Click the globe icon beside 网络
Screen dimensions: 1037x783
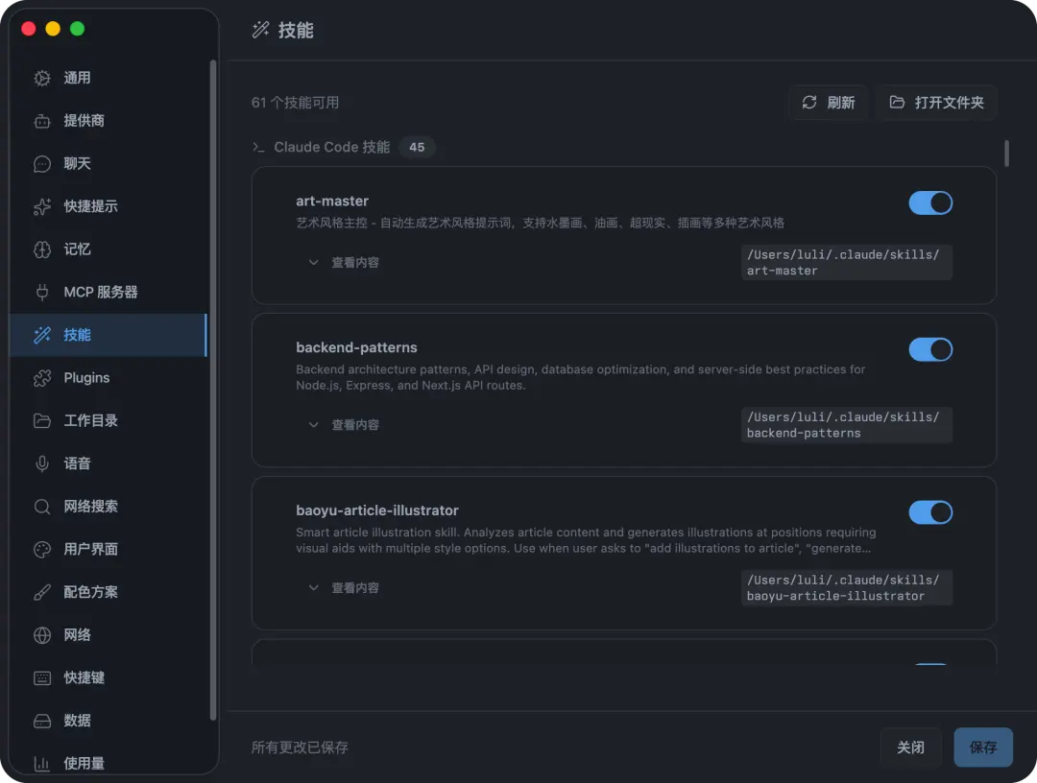pos(42,635)
